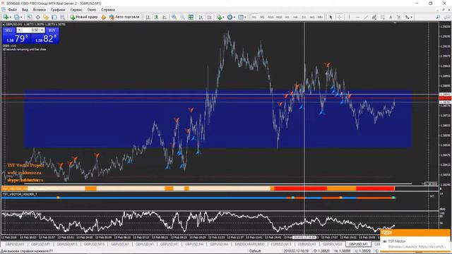This screenshot has width=452, height=254.
Task: Click the Periods clock icon
Action: point(230,17)
